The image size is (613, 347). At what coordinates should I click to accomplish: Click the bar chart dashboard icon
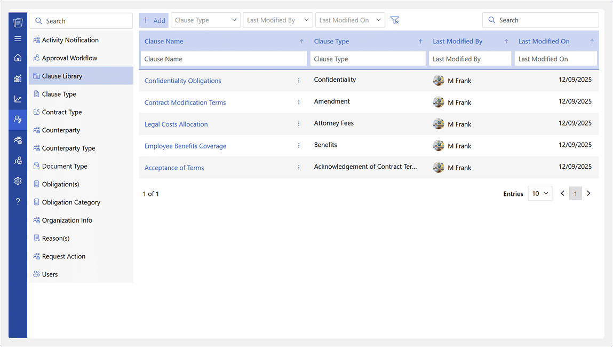coord(18,78)
